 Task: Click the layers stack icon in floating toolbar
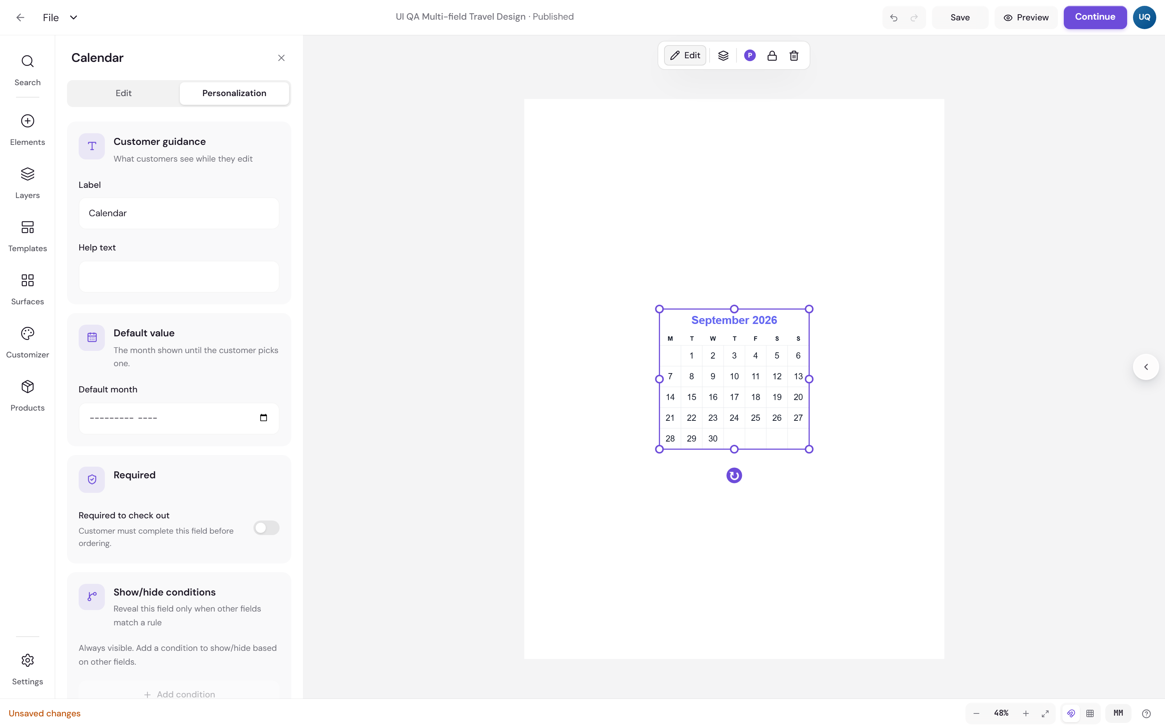[723, 56]
